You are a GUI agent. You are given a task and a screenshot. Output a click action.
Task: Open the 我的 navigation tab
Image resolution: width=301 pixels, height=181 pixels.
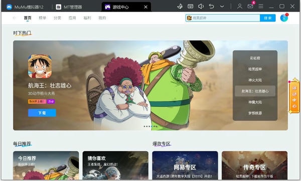(x=102, y=18)
